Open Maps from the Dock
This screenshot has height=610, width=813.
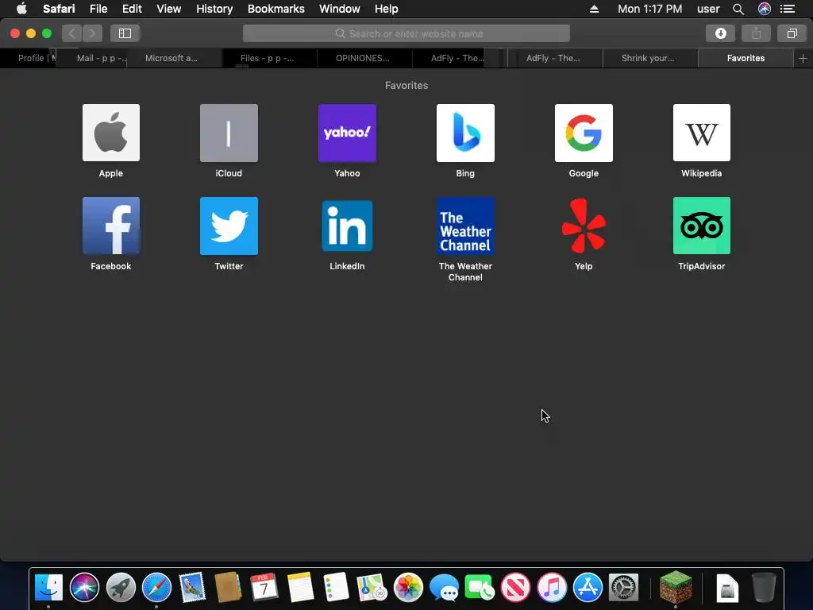point(372,587)
